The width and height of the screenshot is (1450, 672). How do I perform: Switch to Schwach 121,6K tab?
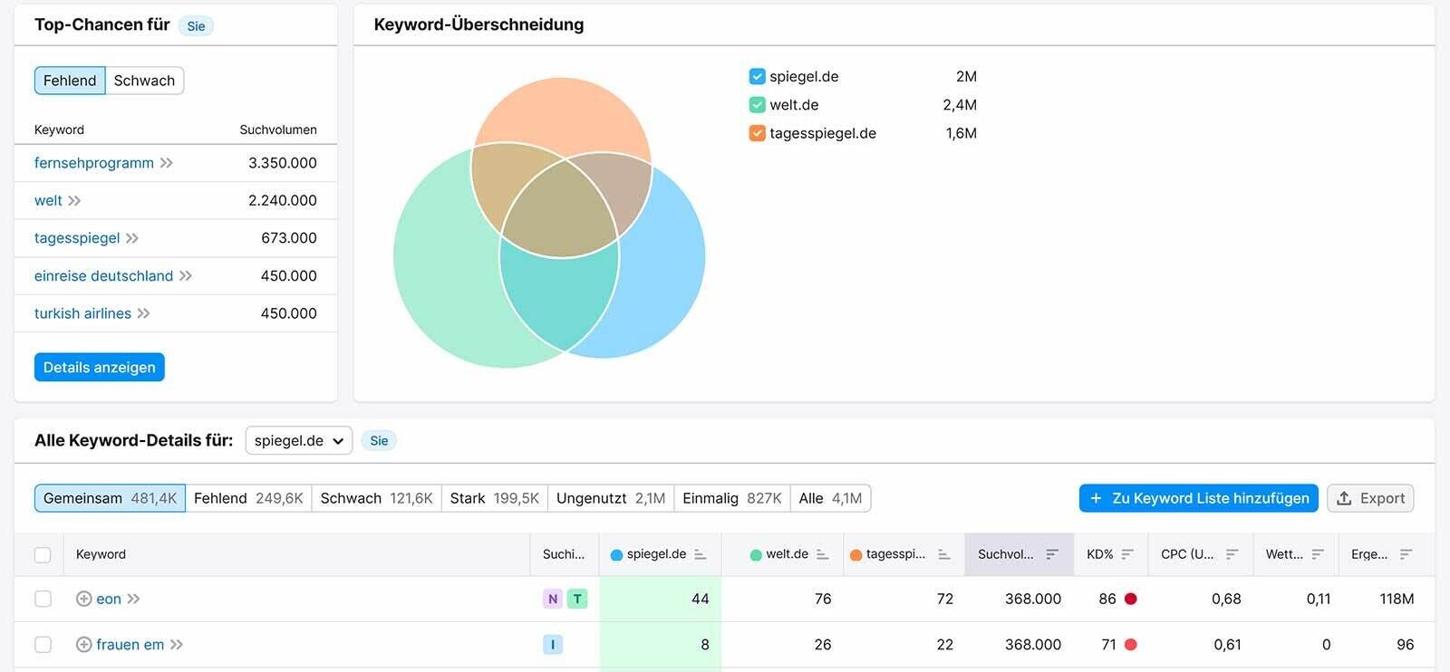[376, 498]
